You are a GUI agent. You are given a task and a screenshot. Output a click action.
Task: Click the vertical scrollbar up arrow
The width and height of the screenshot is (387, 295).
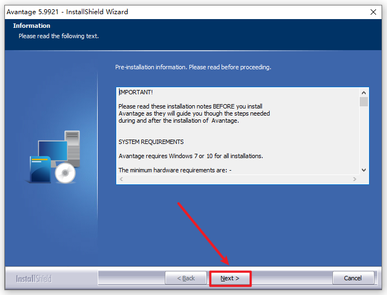tap(364, 92)
